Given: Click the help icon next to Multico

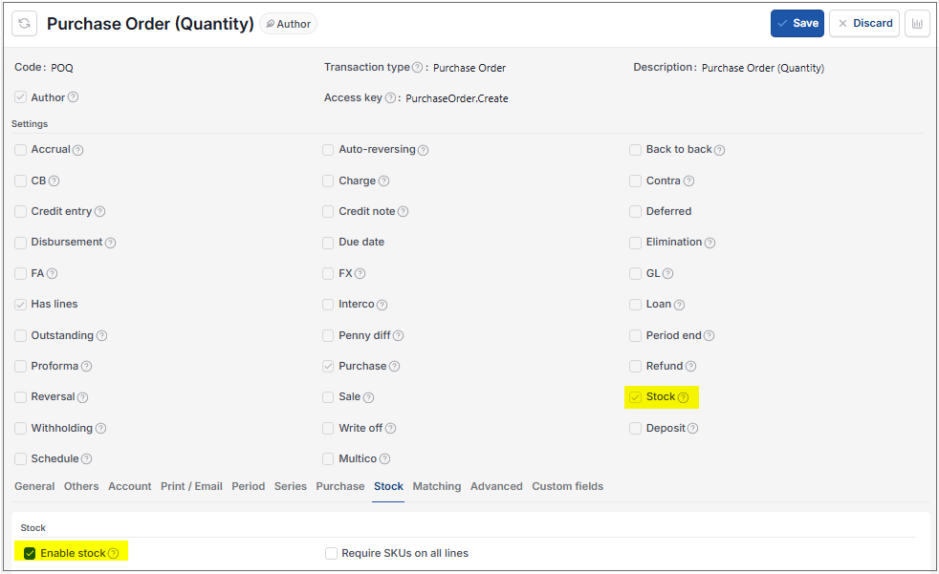Looking at the screenshot, I should tap(384, 458).
